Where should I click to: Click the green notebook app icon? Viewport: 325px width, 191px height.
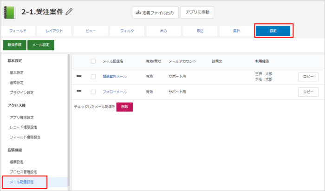pyautogui.click(x=10, y=12)
